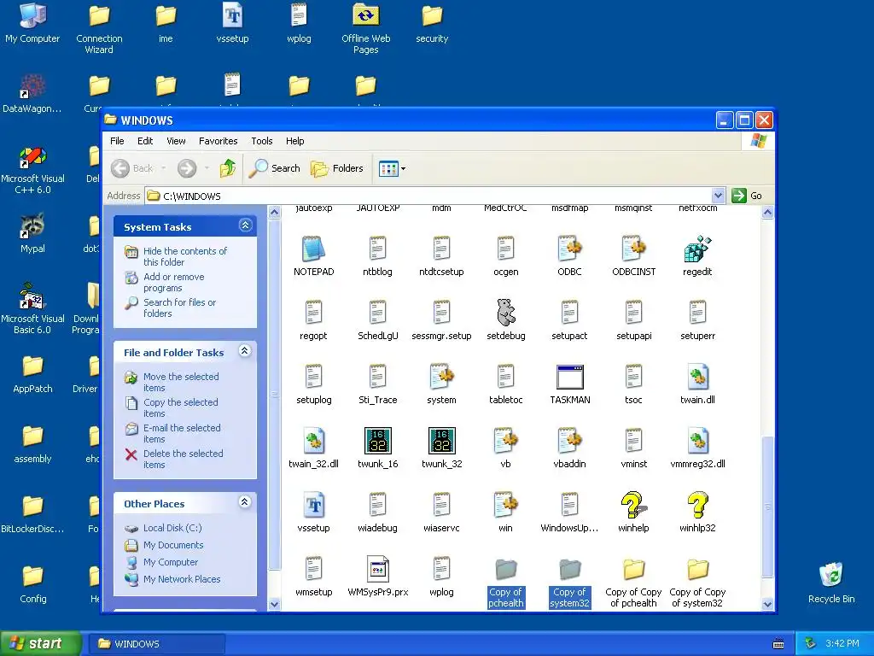Select the twunk_16 file icon
874x656 pixels.
(377, 441)
